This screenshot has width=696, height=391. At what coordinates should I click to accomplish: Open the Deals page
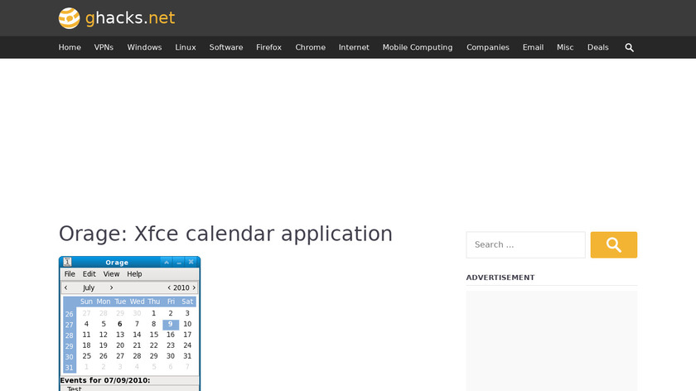click(x=598, y=47)
